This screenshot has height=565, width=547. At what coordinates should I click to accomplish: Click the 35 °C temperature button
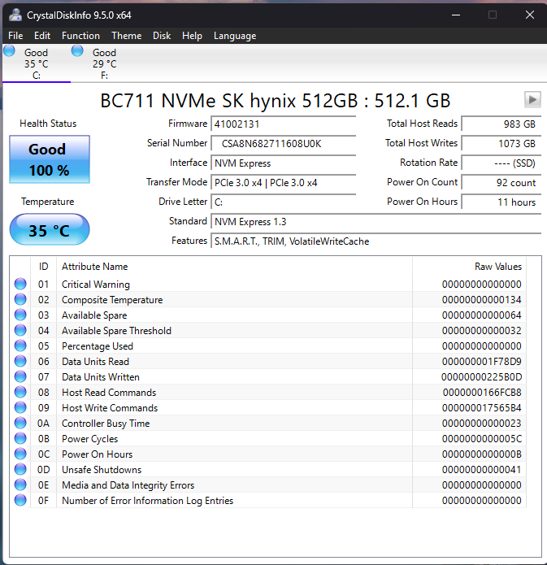coord(50,229)
